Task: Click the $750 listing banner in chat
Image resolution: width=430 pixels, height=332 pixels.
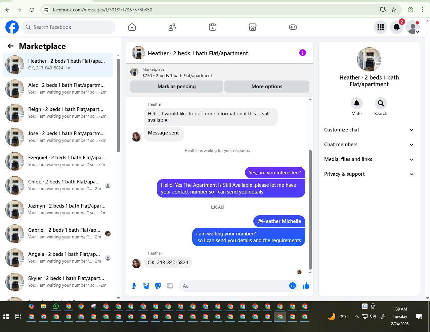Action: [x=220, y=72]
